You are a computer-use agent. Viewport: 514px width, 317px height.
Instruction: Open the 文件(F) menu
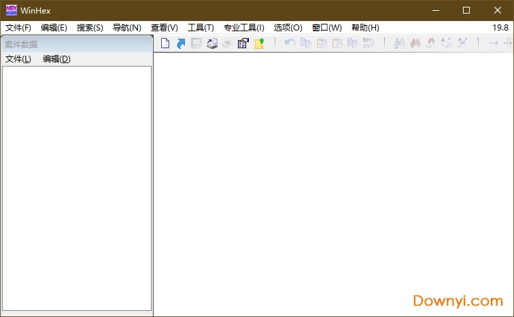click(18, 28)
